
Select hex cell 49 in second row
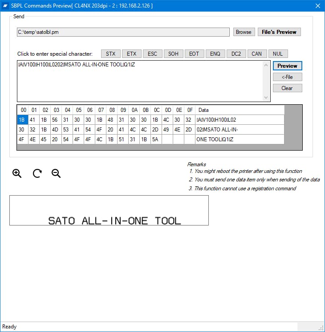click(x=167, y=130)
